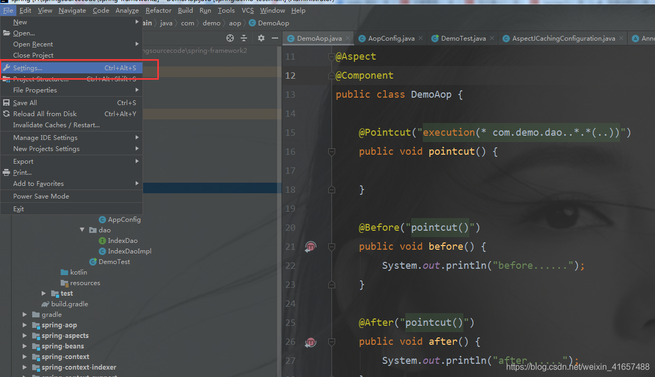Open the Tools menu
Screen dimensions: 655x377
tap(226, 10)
